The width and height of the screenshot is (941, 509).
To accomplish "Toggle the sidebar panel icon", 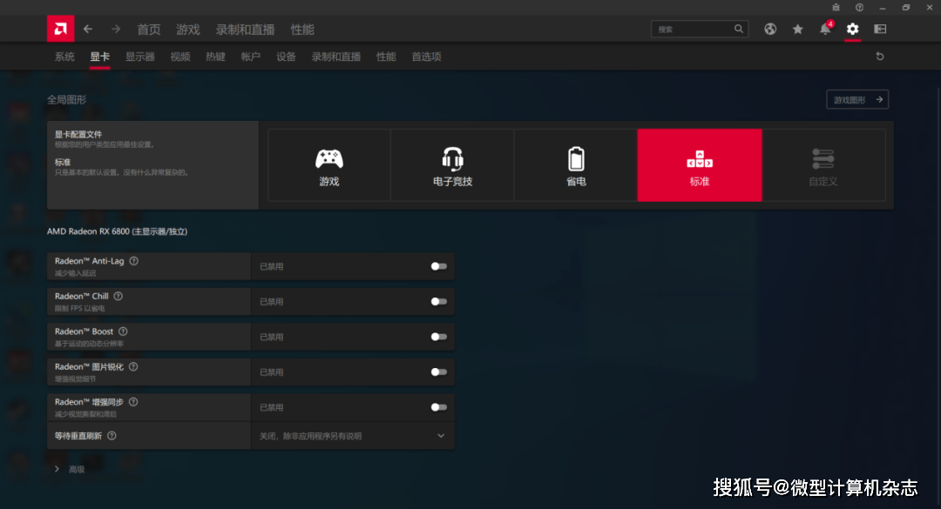I will coord(880,29).
